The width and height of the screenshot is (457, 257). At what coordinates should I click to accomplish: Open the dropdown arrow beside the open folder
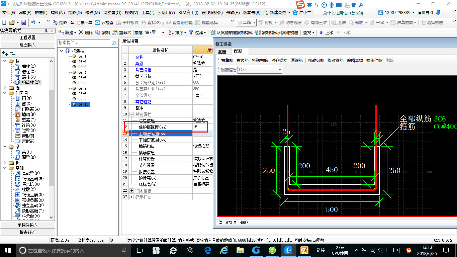point(17,22)
